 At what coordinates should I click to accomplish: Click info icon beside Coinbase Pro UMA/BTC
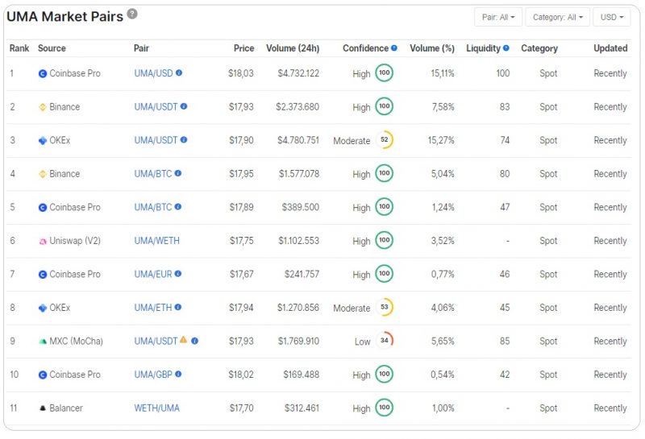tap(178, 207)
